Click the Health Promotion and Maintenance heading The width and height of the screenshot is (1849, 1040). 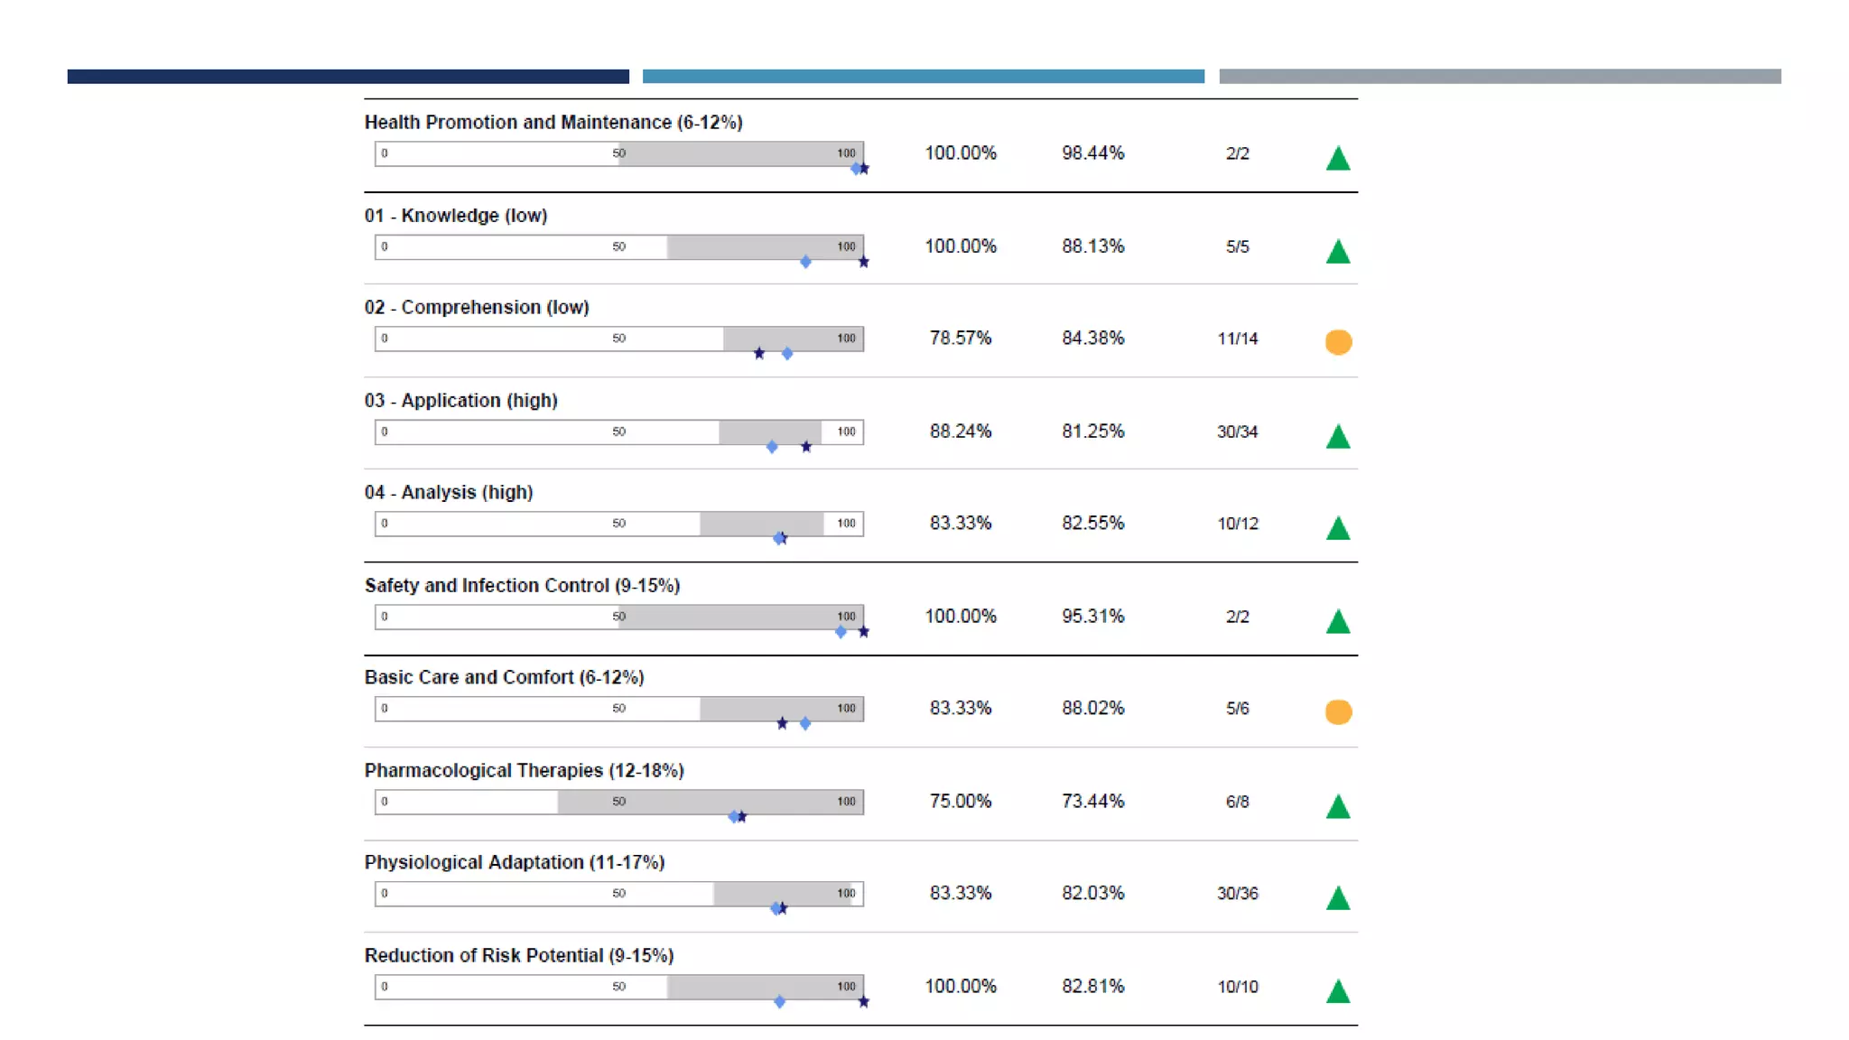(553, 122)
